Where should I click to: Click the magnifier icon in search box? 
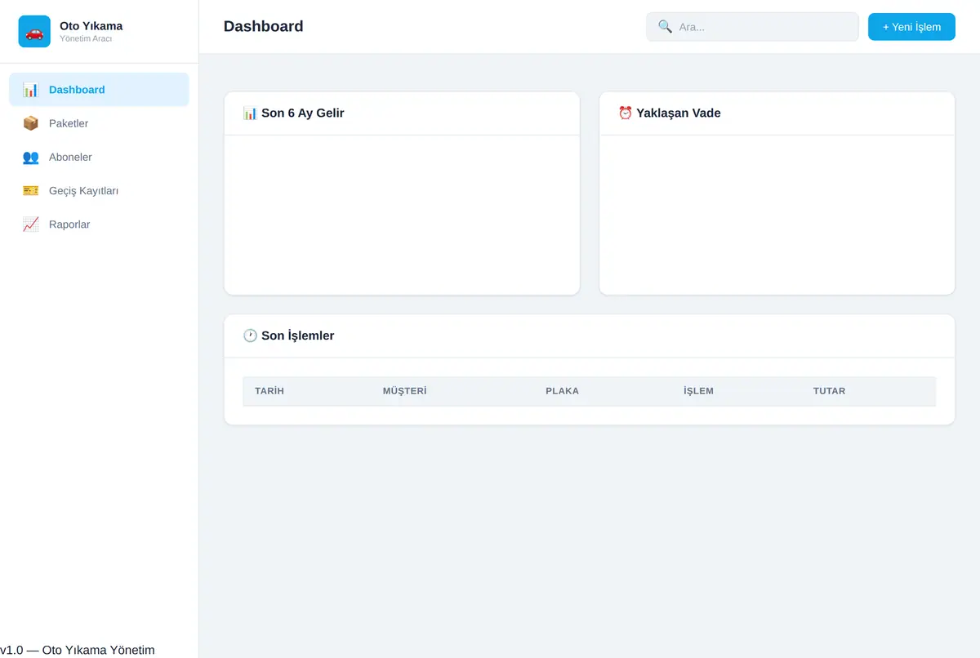coord(665,27)
